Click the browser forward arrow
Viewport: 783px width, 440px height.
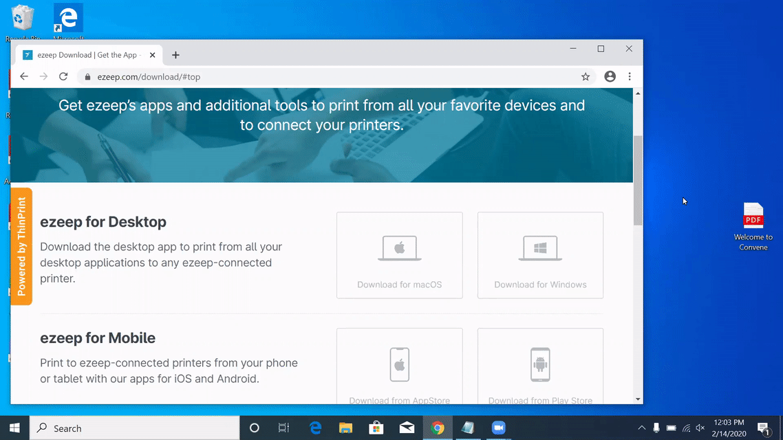click(x=43, y=76)
